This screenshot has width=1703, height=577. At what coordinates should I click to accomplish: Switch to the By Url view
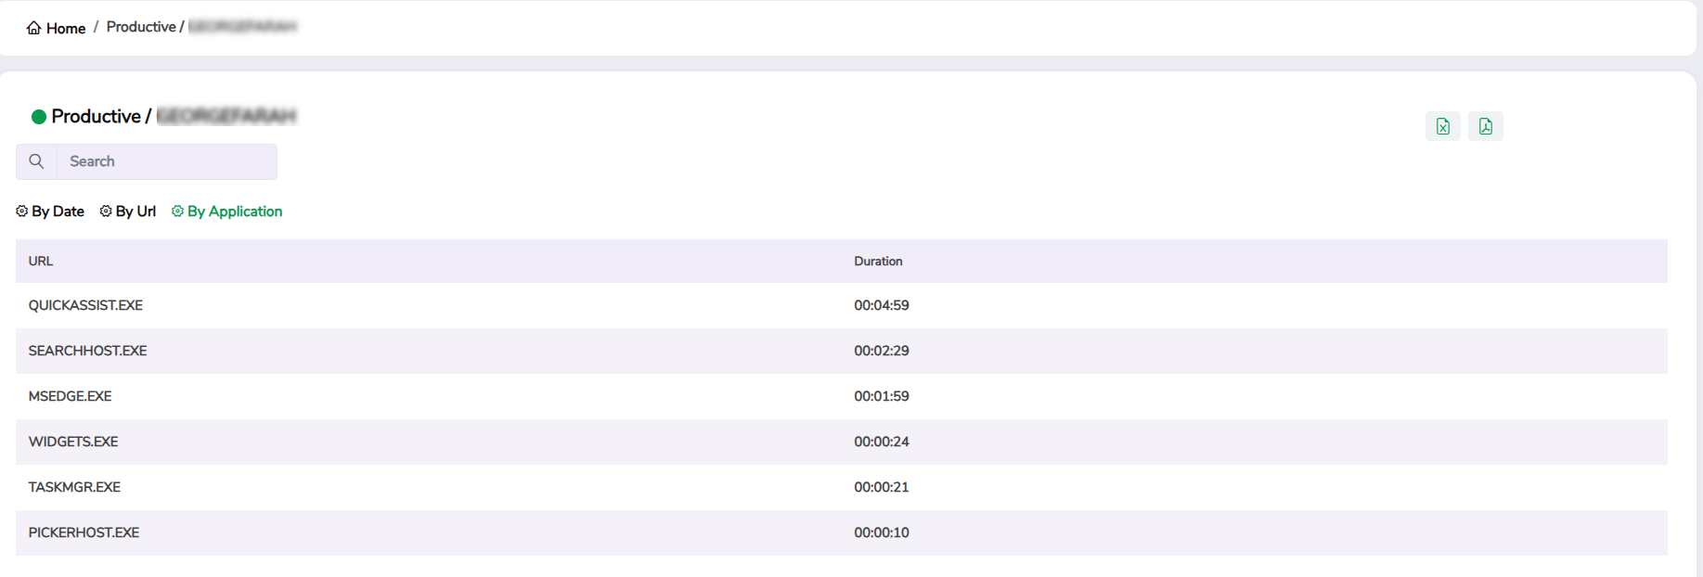[128, 212]
